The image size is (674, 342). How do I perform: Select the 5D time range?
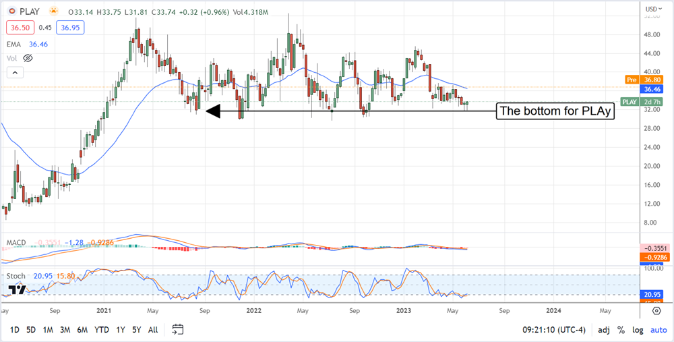coord(31,330)
